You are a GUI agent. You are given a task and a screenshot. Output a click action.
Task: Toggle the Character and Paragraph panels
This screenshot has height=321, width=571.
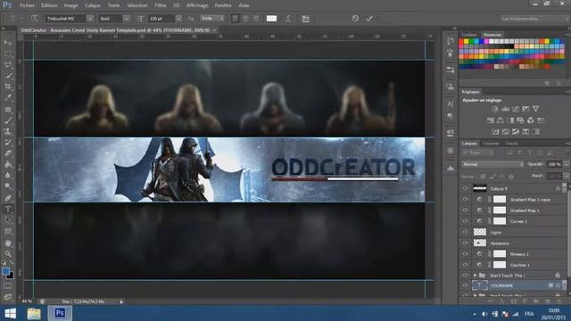point(305,19)
